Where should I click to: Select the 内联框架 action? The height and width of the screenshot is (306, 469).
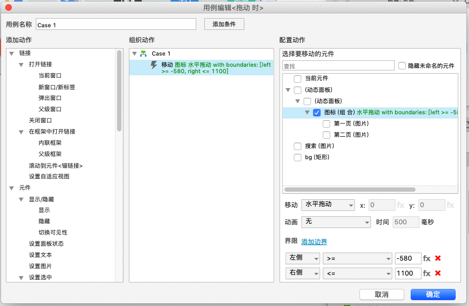pyautogui.click(x=50, y=143)
